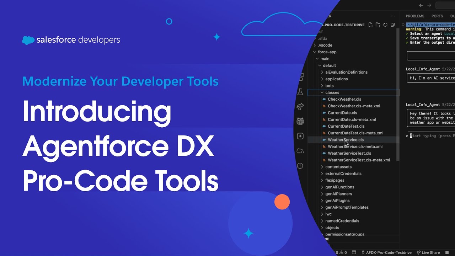Open CheckWeather.cls file

tap(344, 99)
